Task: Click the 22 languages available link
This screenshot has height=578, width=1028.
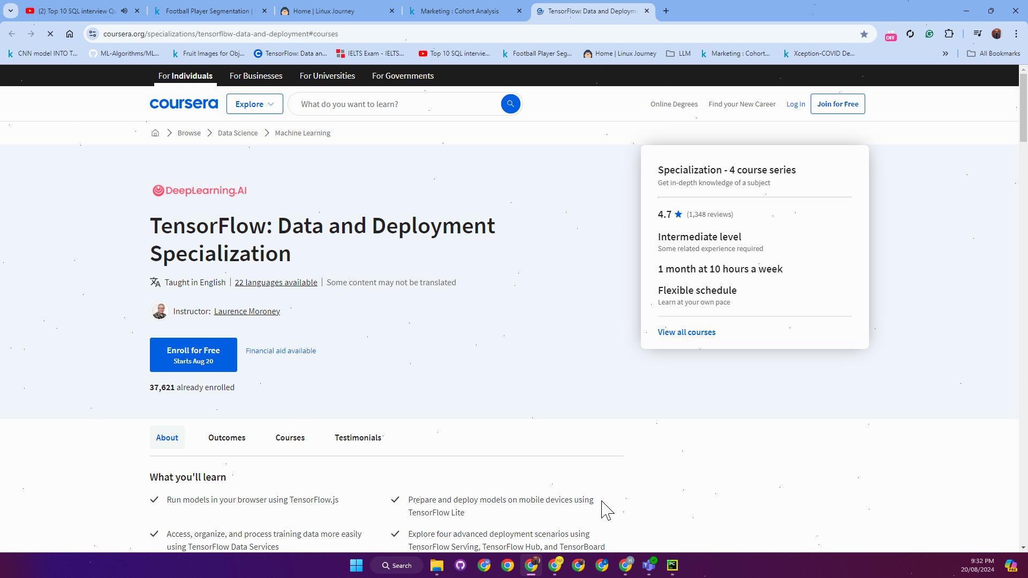Action: click(276, 282)
